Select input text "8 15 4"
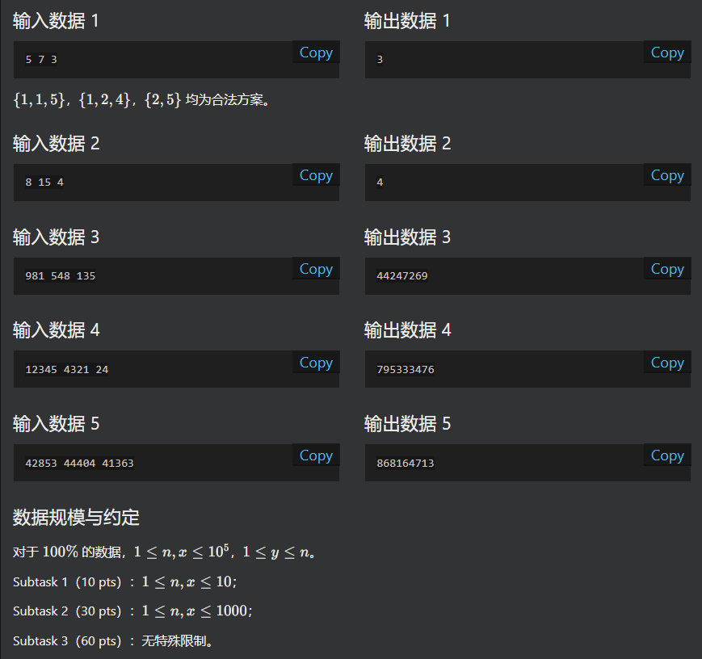Image resolution: width=702 pixels, height=659 pixels. [44, 183]
